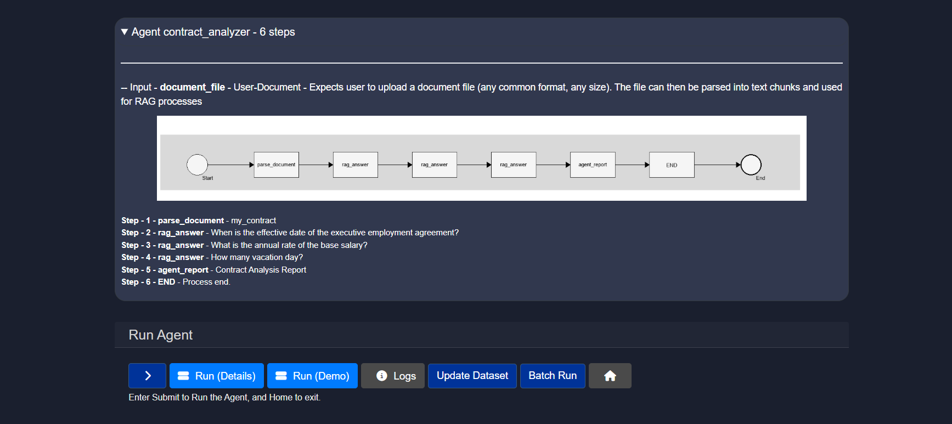
Task: Select the middle rag_answer node in the flowchart
Action: point(434,165)
